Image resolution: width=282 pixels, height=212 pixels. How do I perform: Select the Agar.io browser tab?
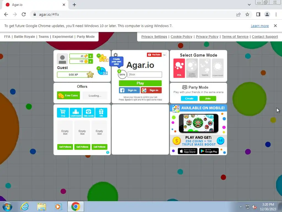(x=35, y=5)
